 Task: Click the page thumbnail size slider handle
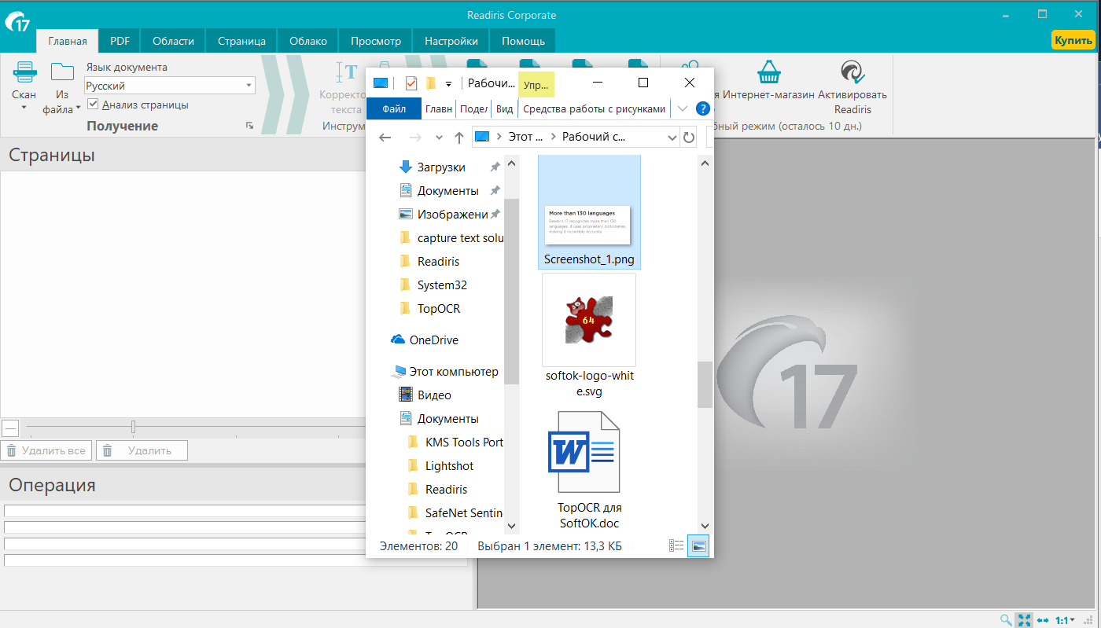(x=133, y=427)
